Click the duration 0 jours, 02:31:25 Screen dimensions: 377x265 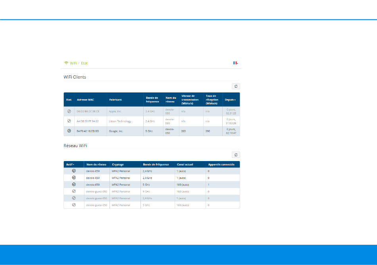[231, 111]
